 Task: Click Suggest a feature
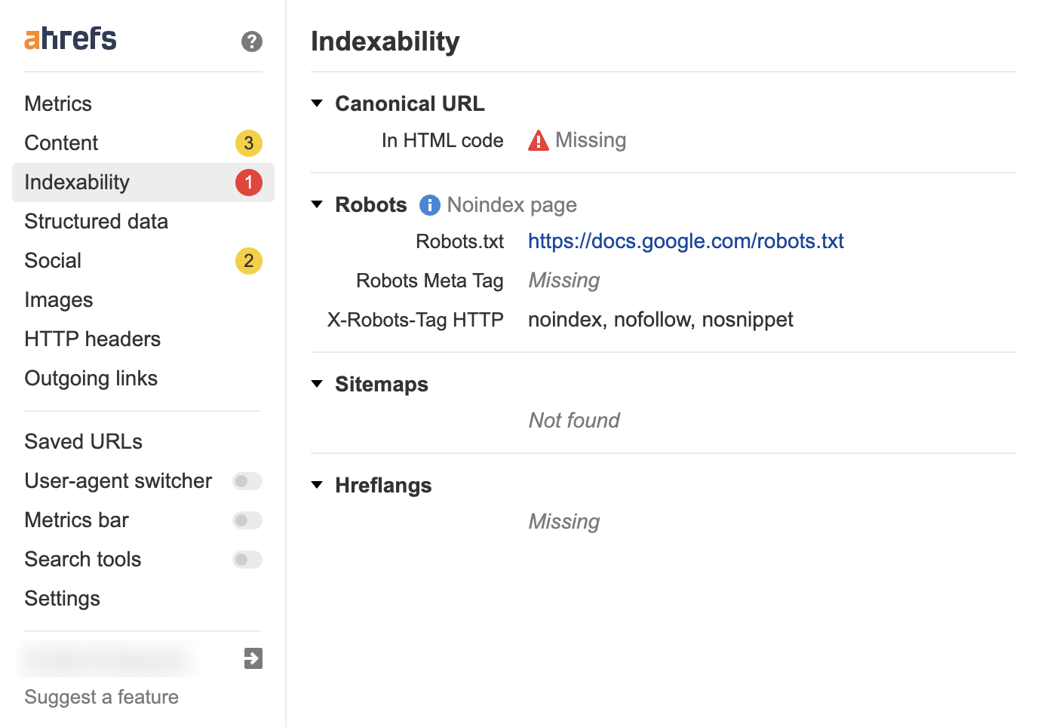pyautogui.click(x=101, y=697)
